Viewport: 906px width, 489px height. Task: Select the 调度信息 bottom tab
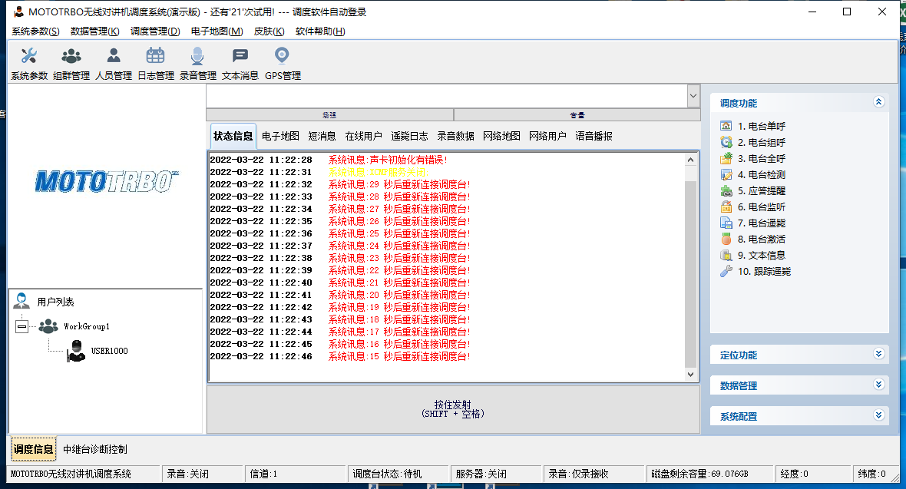click(34, 449)
